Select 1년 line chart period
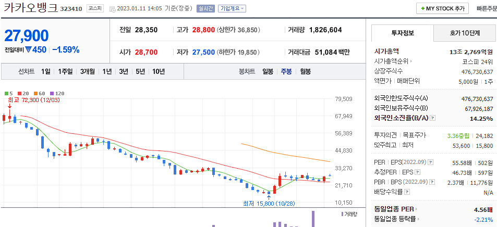Viewport: 497px width, 227px height. (107, 71)
